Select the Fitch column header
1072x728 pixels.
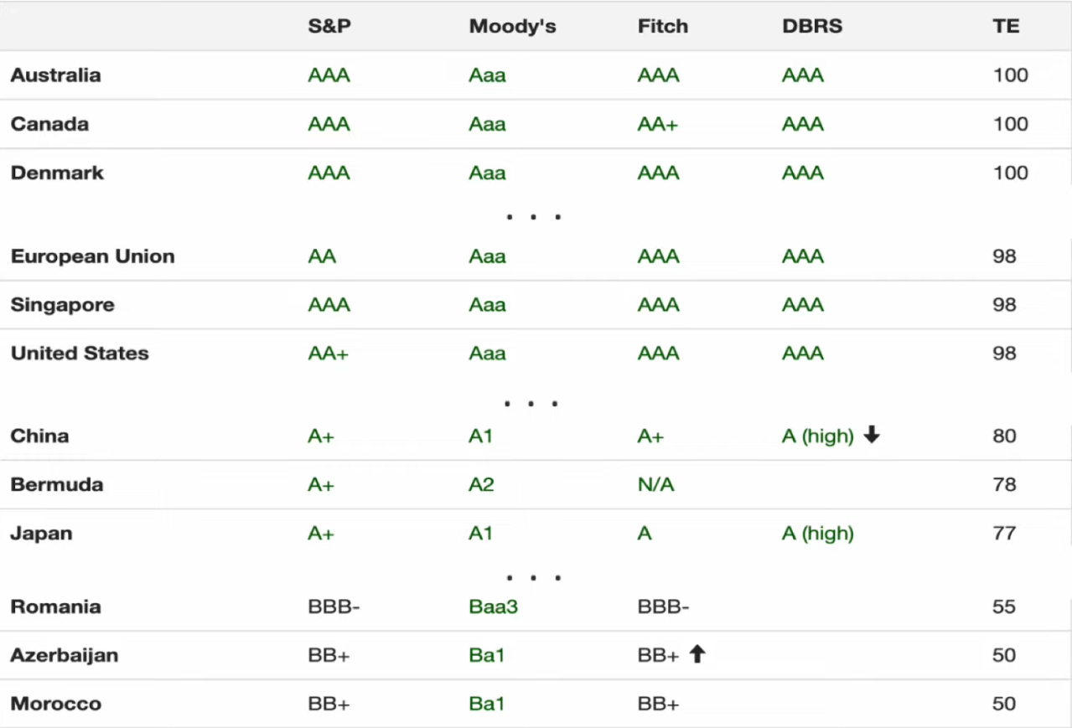click(x=662, y=26)
